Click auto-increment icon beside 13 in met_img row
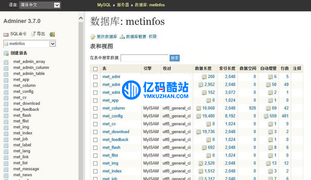The width and height of the screenshot is (311, 180). point(268,164)
